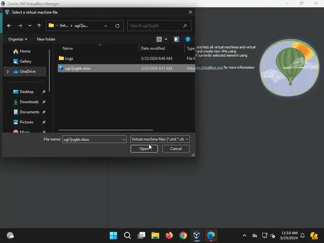Go up one folder level
The width and height of the screenshot is (324, 243).
(39, 26)
